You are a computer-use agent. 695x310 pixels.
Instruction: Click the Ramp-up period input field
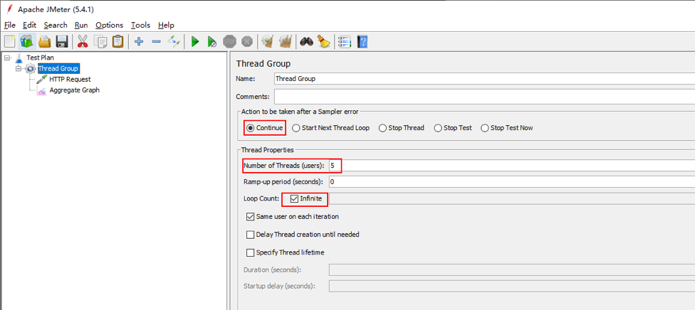(x=512, y=181)
